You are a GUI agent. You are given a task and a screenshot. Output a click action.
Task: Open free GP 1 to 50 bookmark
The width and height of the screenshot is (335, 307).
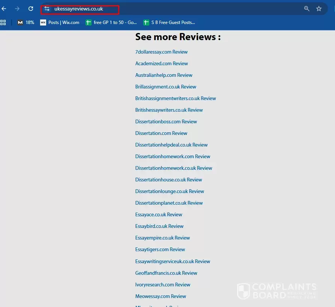111,22
